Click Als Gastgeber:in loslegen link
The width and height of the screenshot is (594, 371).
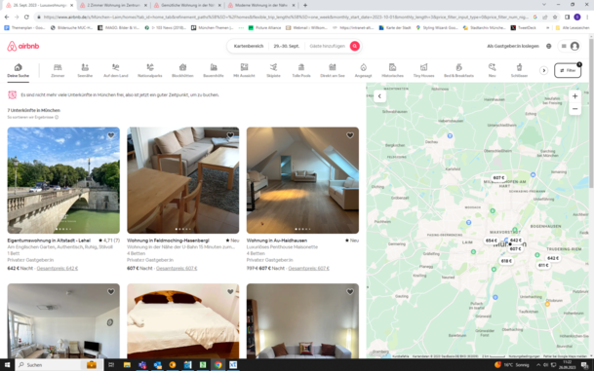click(x=513, y=46)
